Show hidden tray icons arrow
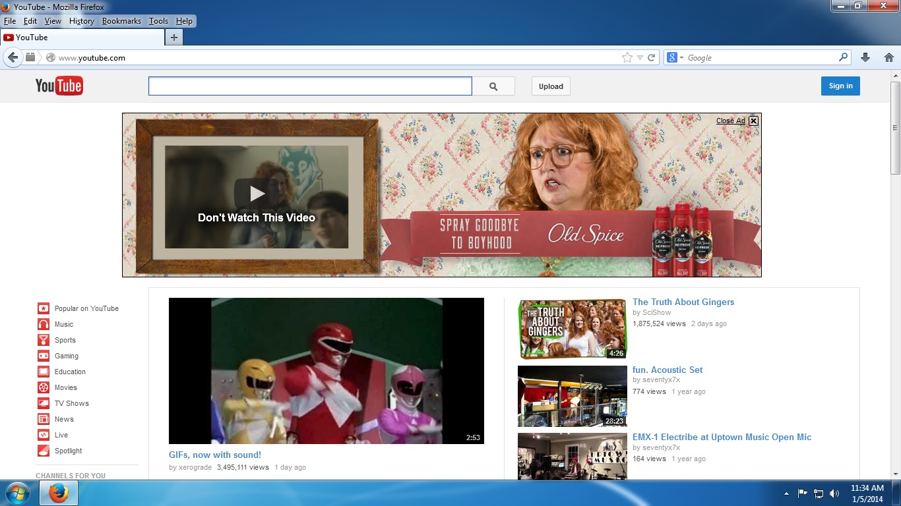 tap(786, 493)
